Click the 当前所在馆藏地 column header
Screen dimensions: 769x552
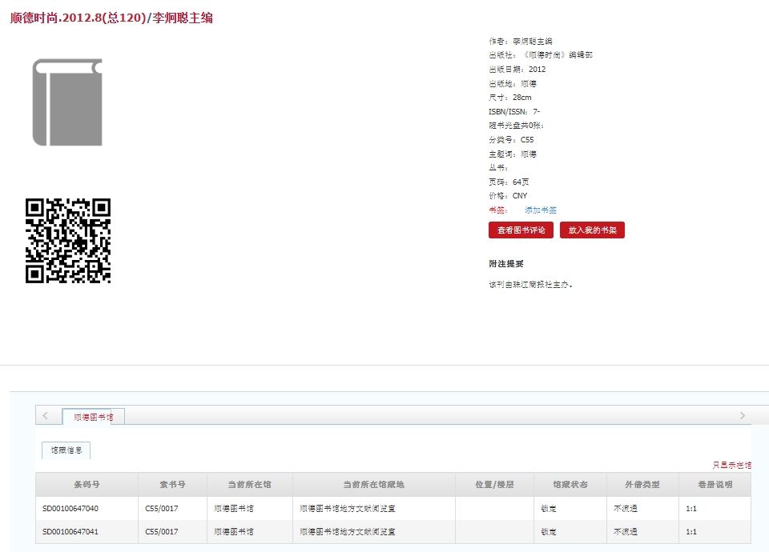pyautogui.click(x=374, y=485)
